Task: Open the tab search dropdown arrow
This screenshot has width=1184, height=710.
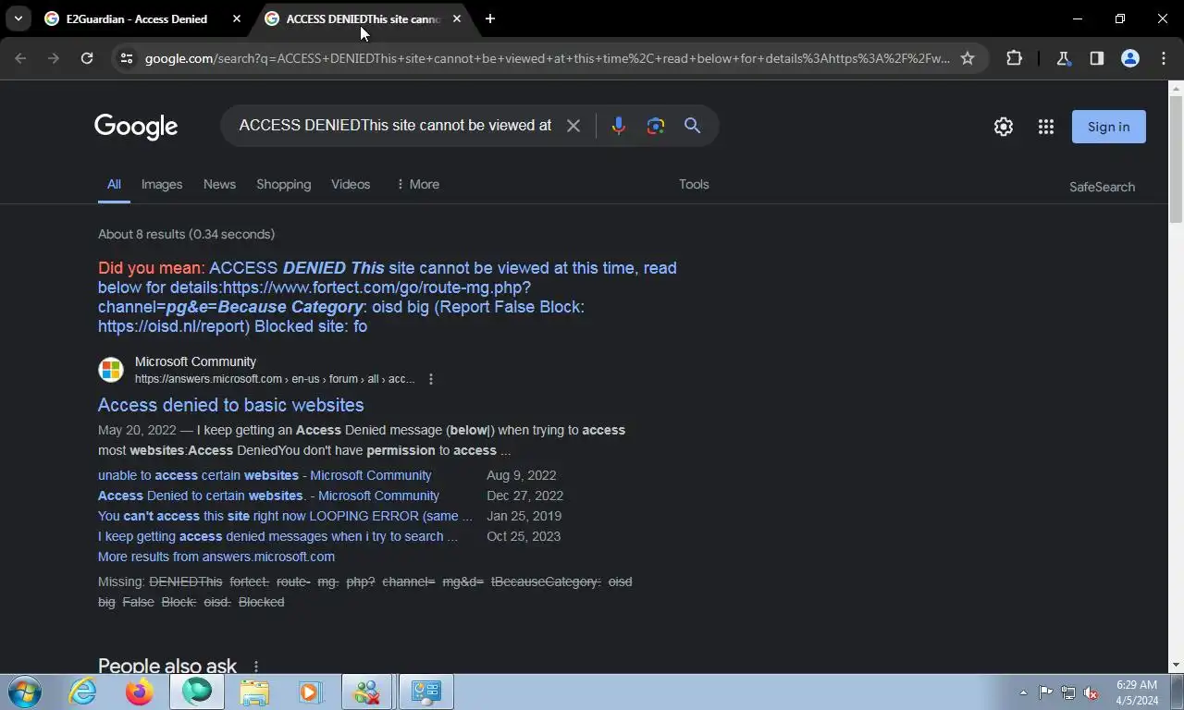Action: (x=18, y=18)
